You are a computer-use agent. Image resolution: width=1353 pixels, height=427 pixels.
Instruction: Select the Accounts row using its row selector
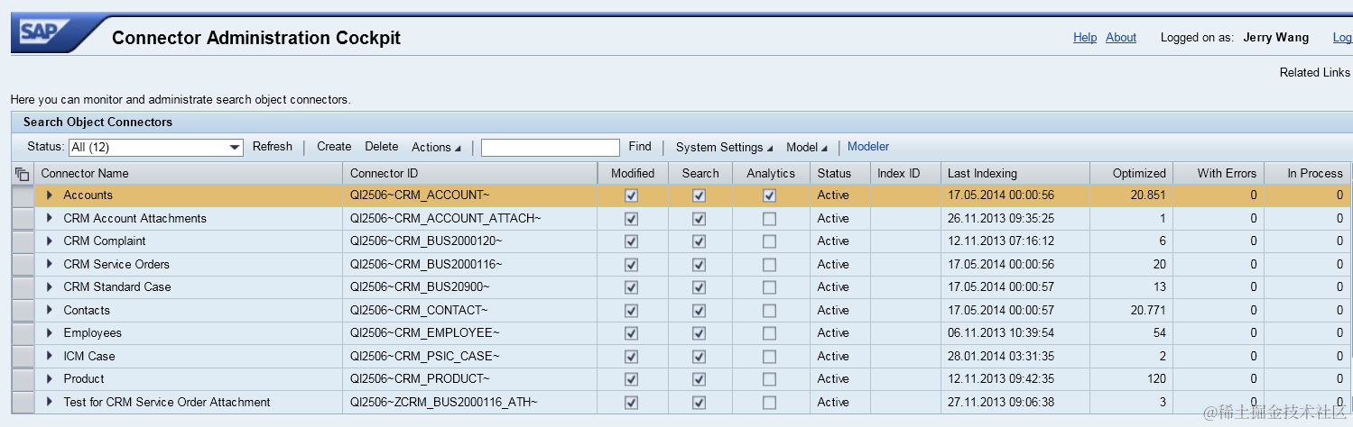23,195
